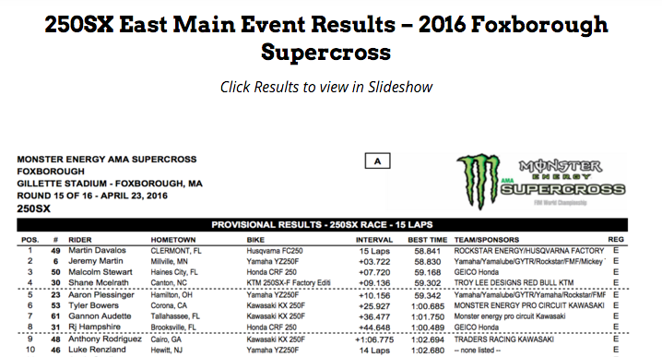Click the 58.841 best time value
Screen dimensions: 662x357
tap(427, 251)
